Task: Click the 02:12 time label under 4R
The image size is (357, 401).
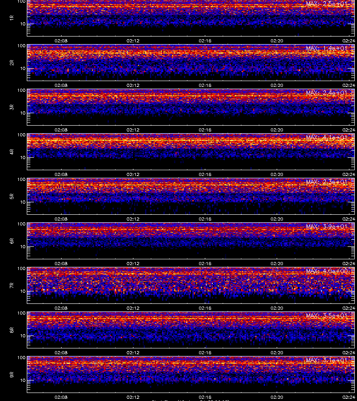Action: click(133, 174)
